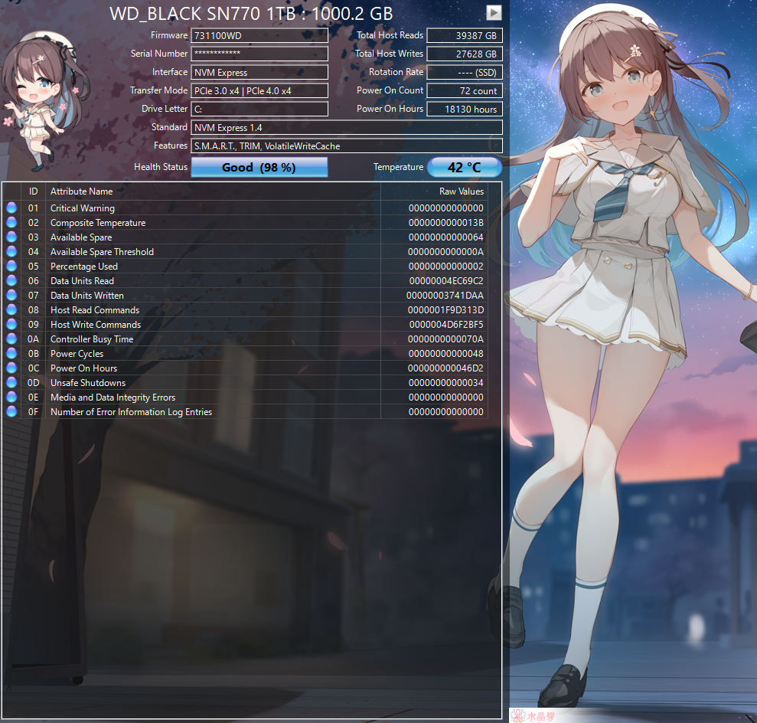This screenshot has width=757, height=723.
Task: Select the Composite Temperature attribute name
Action: click(98, 223)
